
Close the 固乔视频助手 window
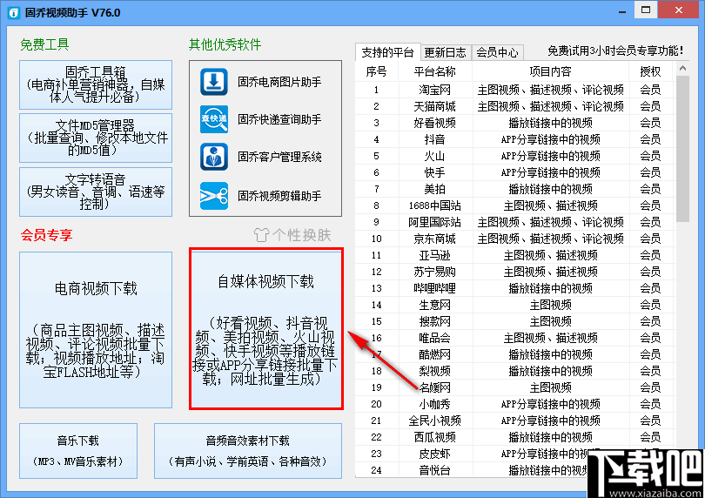[x=679, y=10]
